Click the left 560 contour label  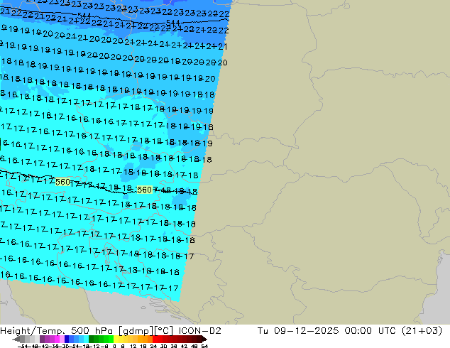(63, 182)
